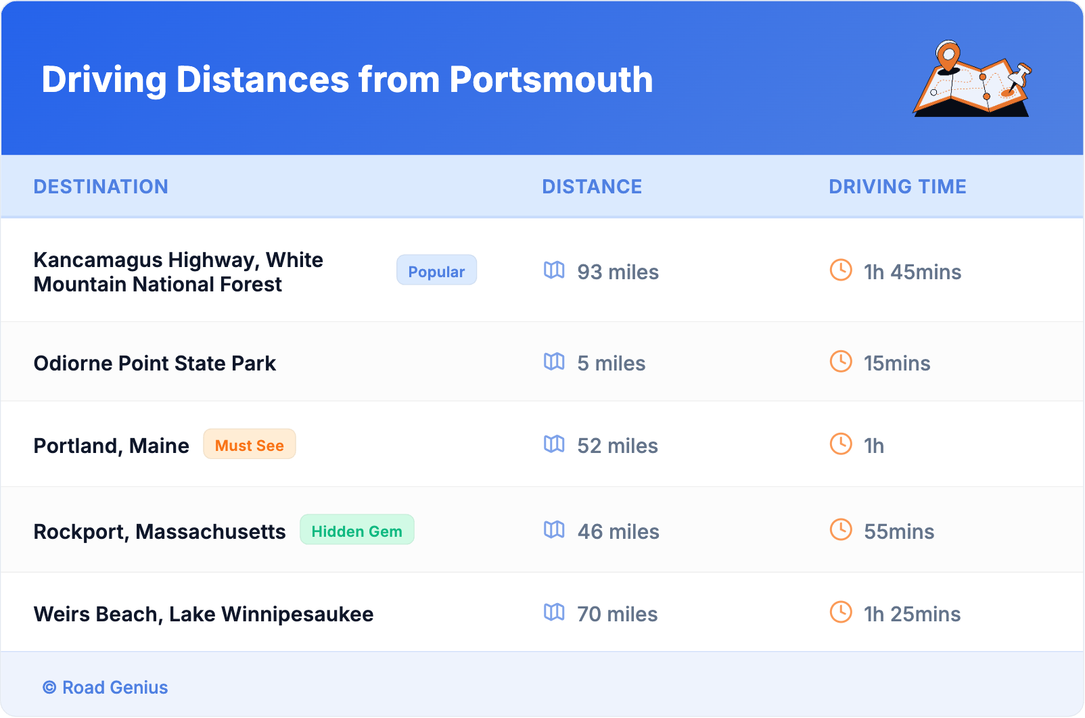Click the clock icon beside 15mins

[x=841, y=362]
